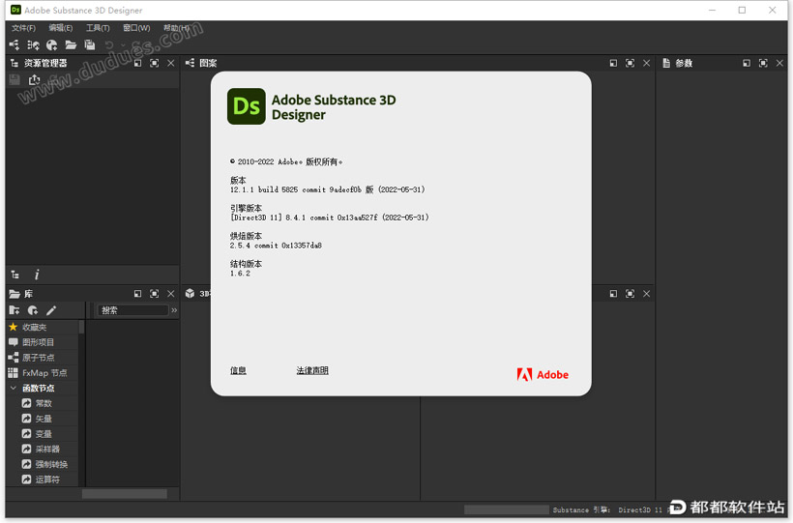The width and height of the screenshot is (793, 523).
Task: Select the 图形项目 library category
Action: (43, 342)
